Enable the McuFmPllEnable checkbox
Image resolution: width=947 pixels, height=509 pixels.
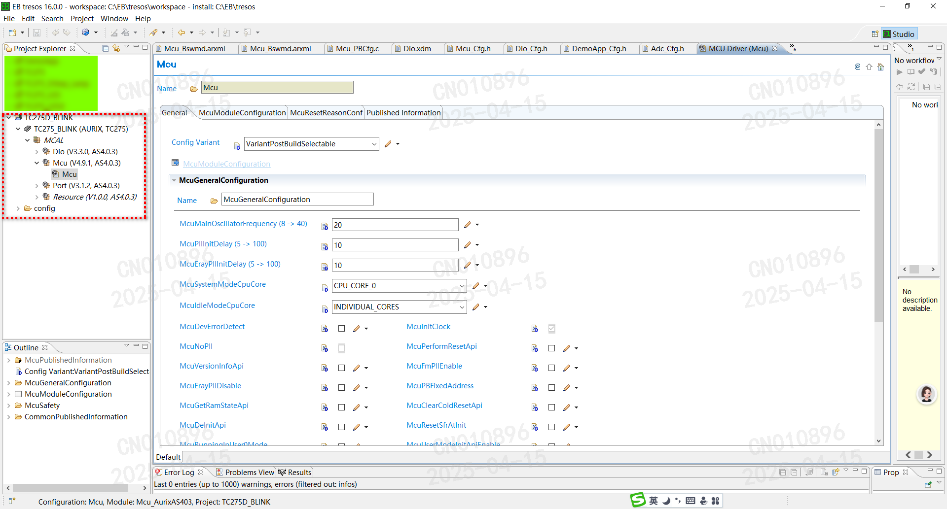(x=552, y=368)
